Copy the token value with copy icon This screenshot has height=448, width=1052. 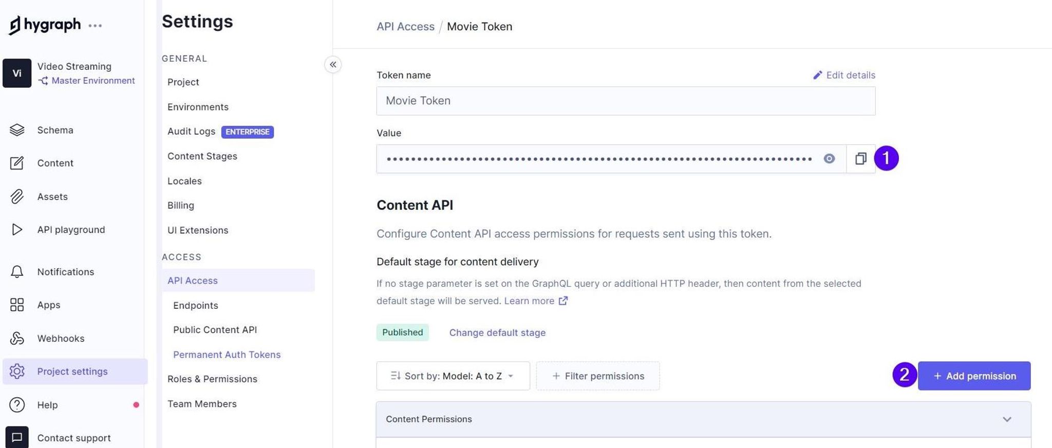point(861,159)
